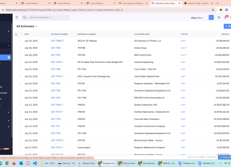Open estimate link EST-7186
The image size is (231, 167).
point(56,62)
